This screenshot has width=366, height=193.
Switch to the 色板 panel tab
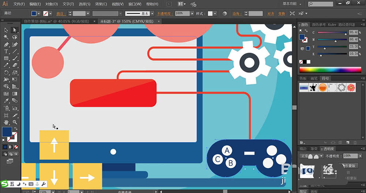(303, 79)
